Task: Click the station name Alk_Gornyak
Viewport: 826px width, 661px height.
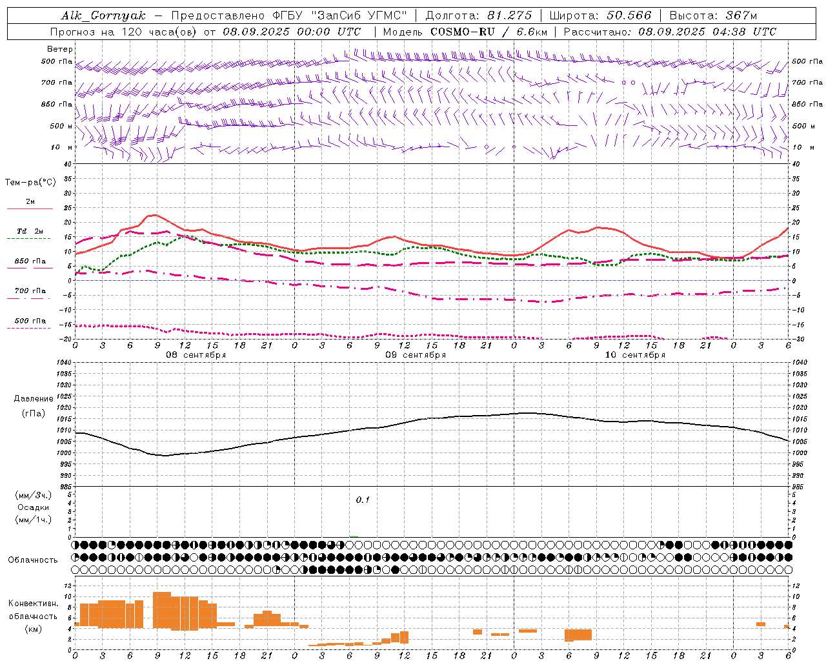Action: [104, 15]
